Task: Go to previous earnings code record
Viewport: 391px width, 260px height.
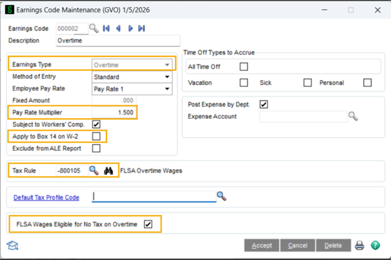Action: tap(118, 29)
